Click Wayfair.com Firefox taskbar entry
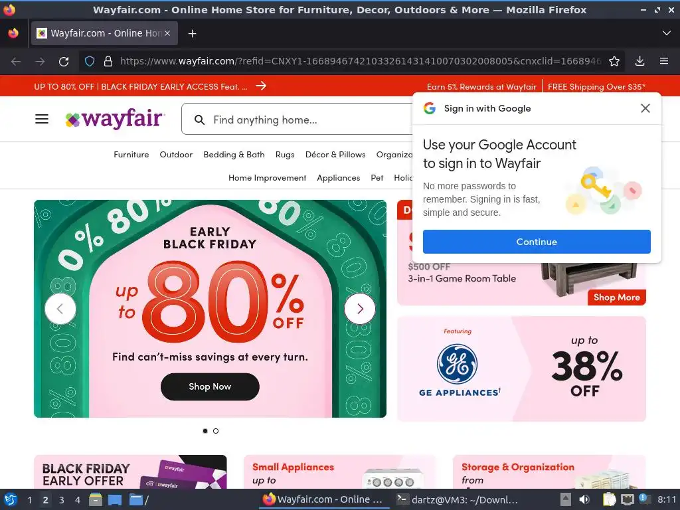Screen dimensions: 680x510 [x=323, y=499]
